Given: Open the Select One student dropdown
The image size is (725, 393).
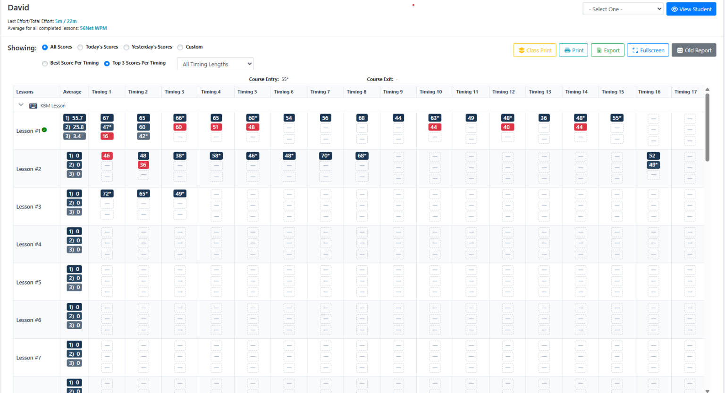Looking at the screenshot, I should point(623,9).
